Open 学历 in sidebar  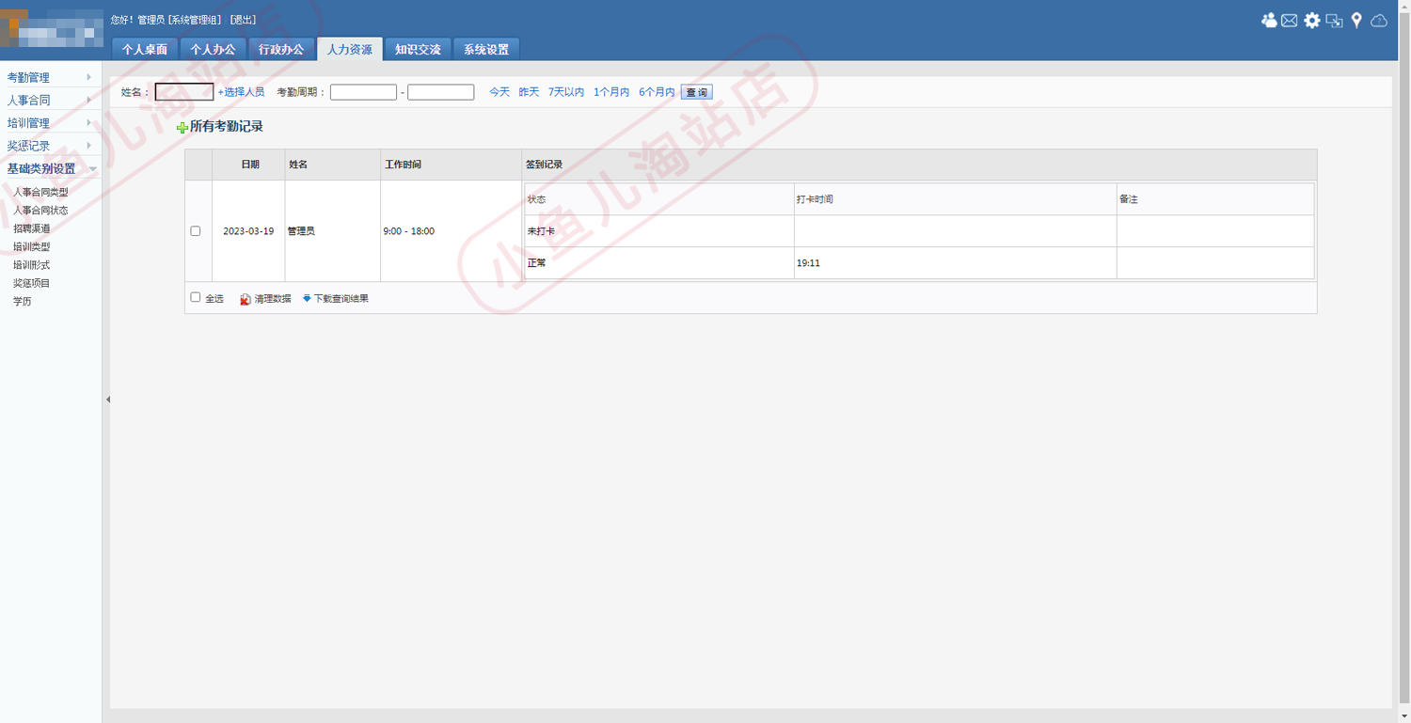(22, 302)
